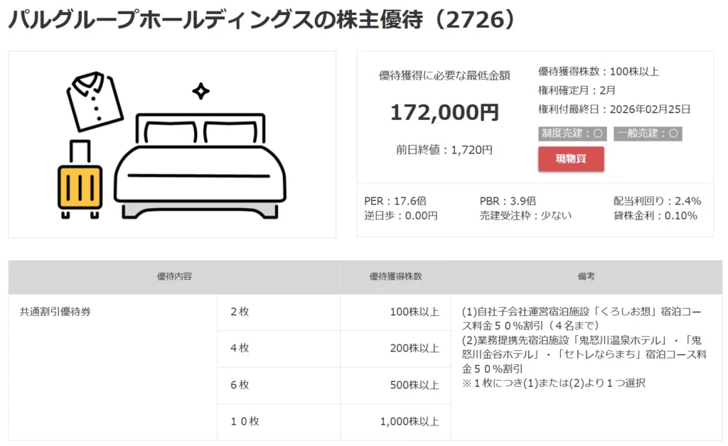Image resolution: width=728 pixels, height=446 pixels.
Task: Click the 500株以上 table cell
Action: pyautogui.click(x=414, y=385)
